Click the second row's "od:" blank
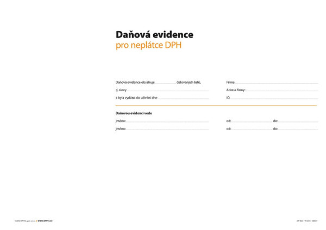The width and height of the screenshot is (326, 230). click(x=252, y=129)
